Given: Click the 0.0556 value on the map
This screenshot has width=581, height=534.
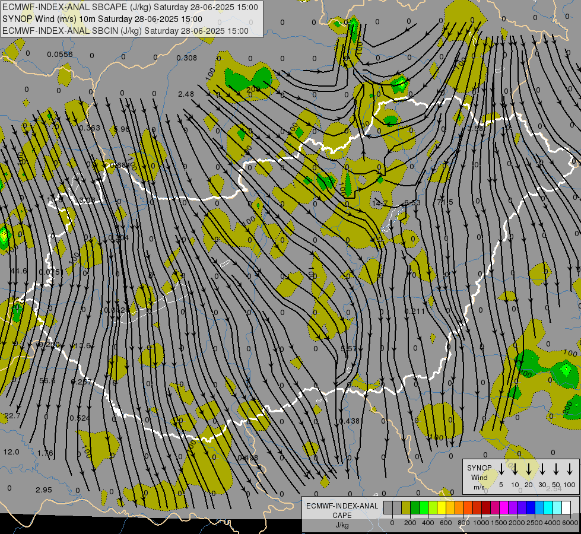Looking at the screenshot, I should coord(60,55).
